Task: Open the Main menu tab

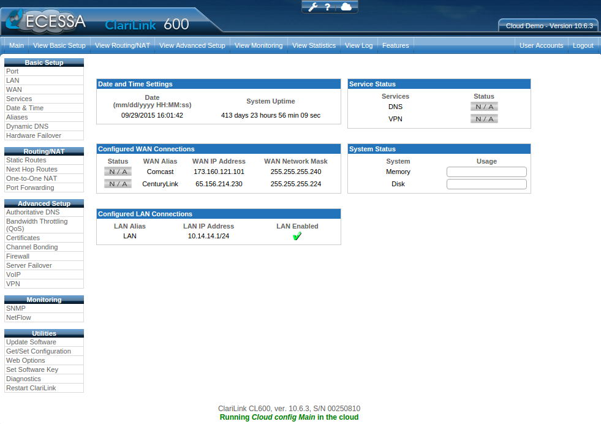Action: point(17,45)
